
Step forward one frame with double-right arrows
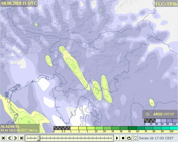16,138
